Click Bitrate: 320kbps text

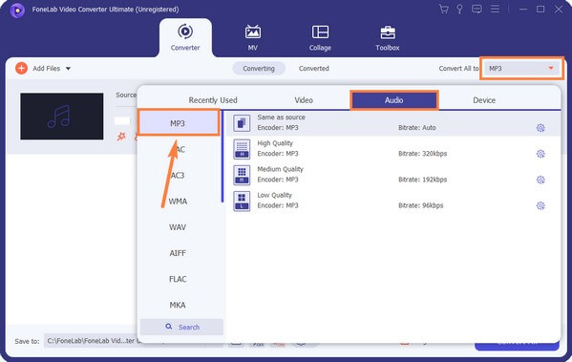tap(422, 154)
